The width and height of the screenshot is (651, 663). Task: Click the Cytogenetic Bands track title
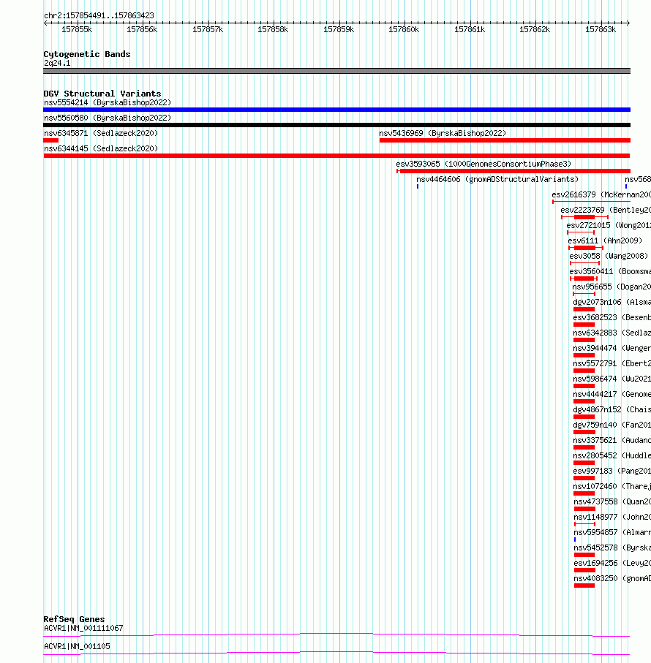[x=87, y=54]
